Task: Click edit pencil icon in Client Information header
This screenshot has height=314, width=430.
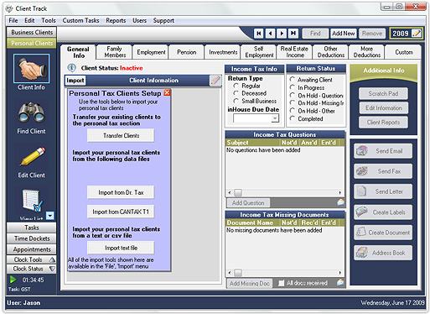Action: [215, 81]
